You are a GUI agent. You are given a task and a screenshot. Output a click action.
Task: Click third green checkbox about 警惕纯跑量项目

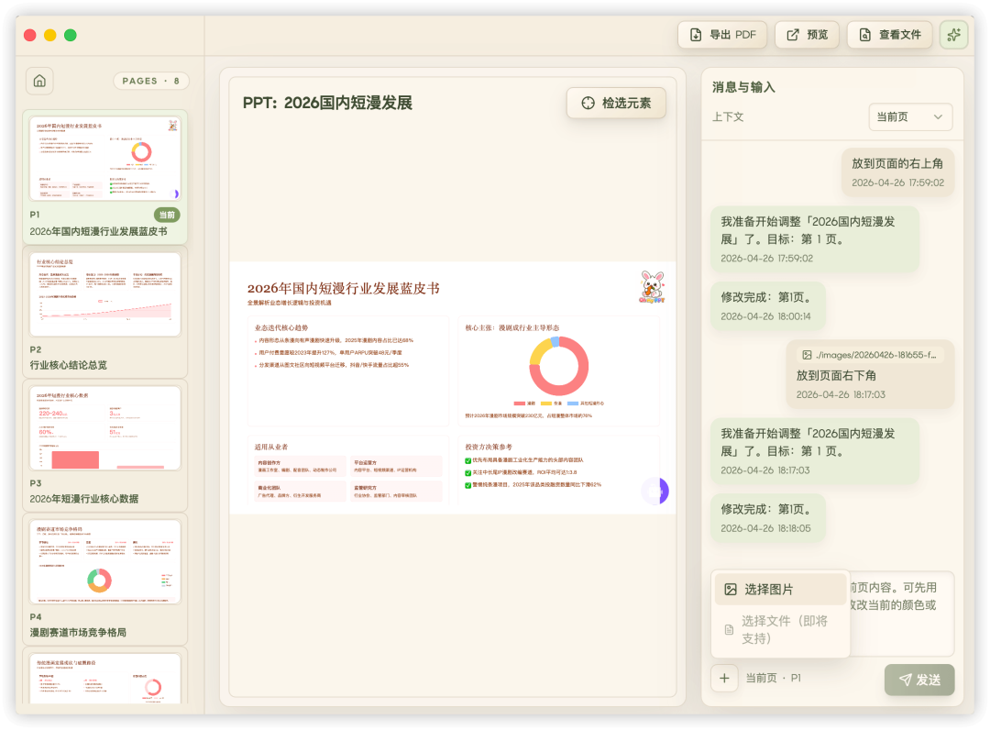[x=467, y=484]
